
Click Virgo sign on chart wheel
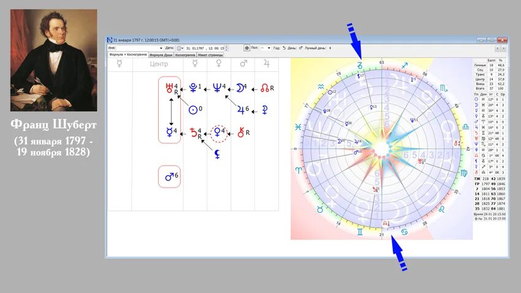(464, 173)
